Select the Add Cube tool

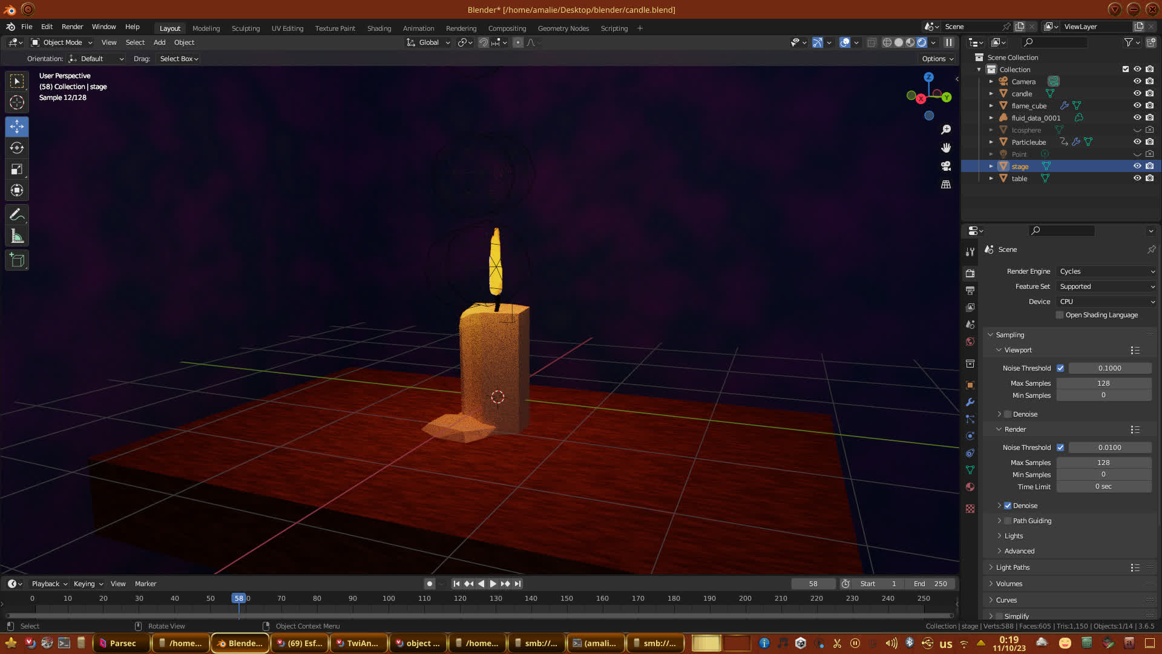click(17, 260)
